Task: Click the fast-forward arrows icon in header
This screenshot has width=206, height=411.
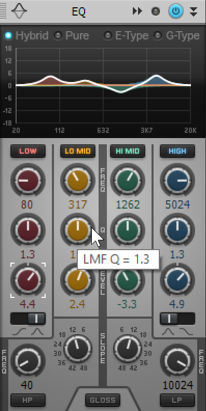Action: click(x=138, y=11)
